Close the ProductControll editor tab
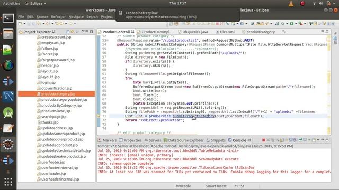This screenshot has width=339, height=190. click(x=133, y=32)
